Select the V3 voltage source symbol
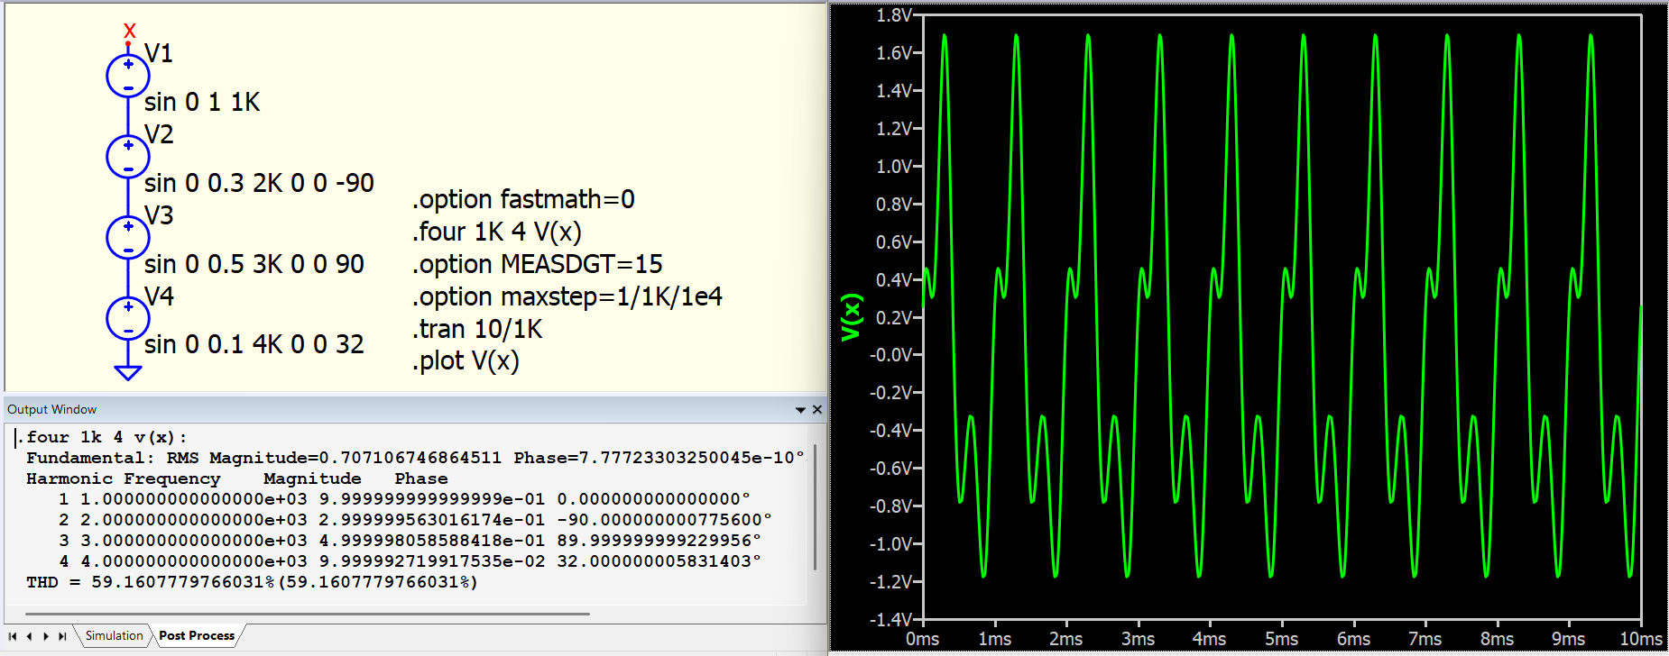 pos(128,238)
